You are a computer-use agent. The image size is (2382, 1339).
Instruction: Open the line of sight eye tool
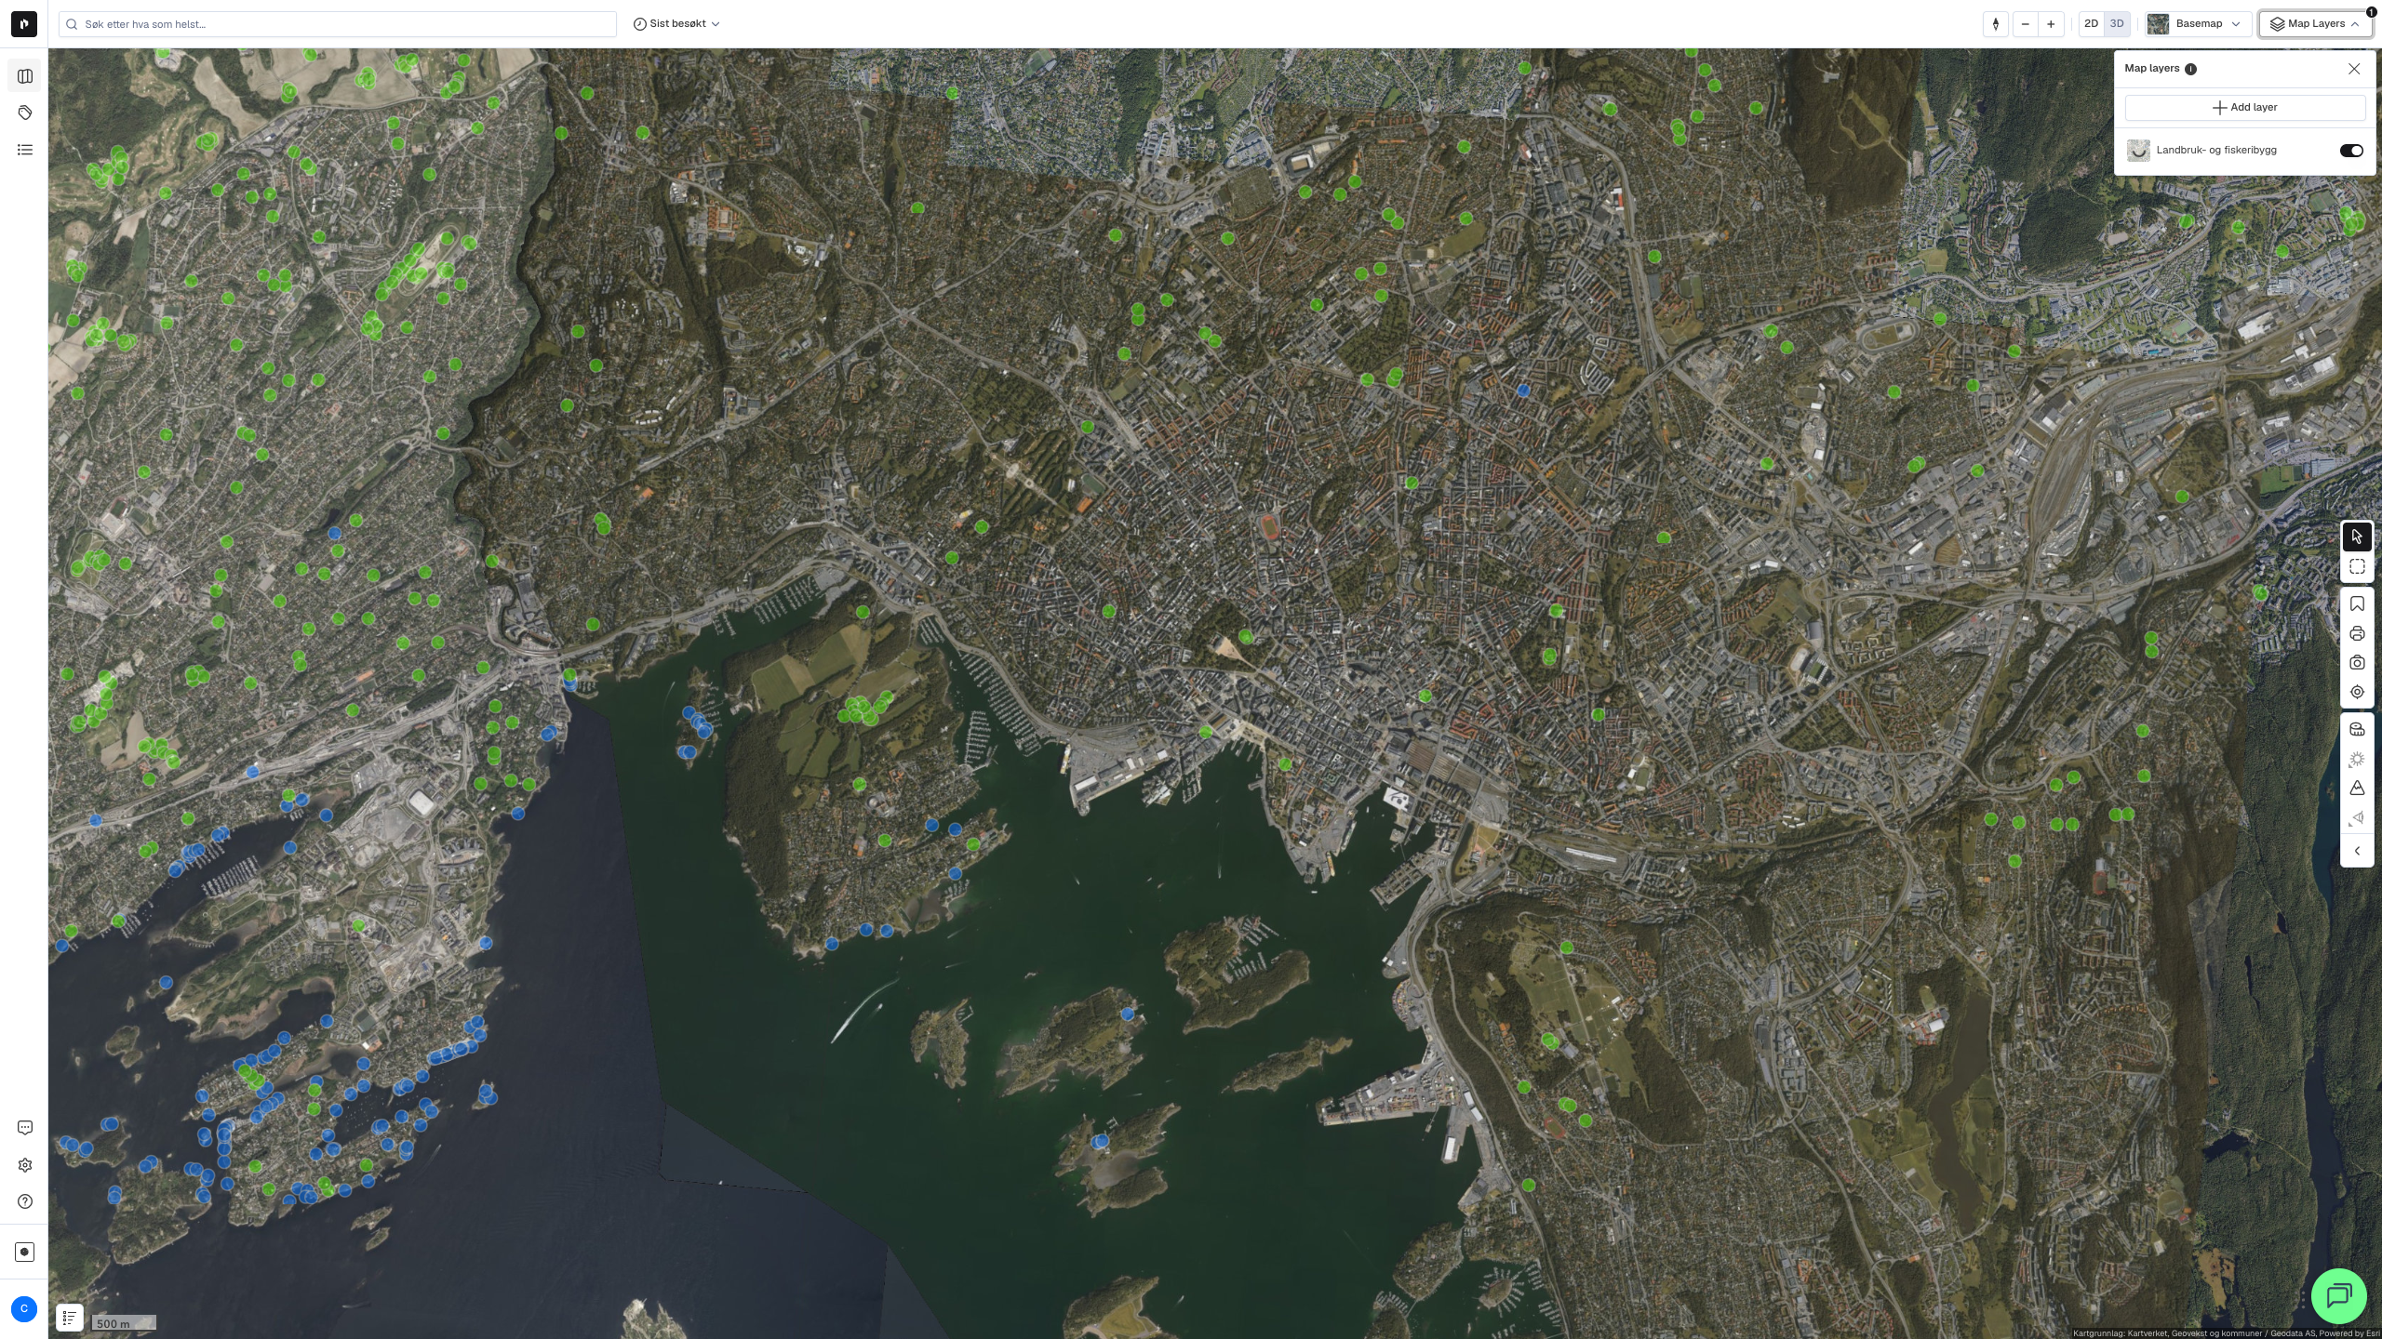pyautogui.click(x=2357, y=818)
